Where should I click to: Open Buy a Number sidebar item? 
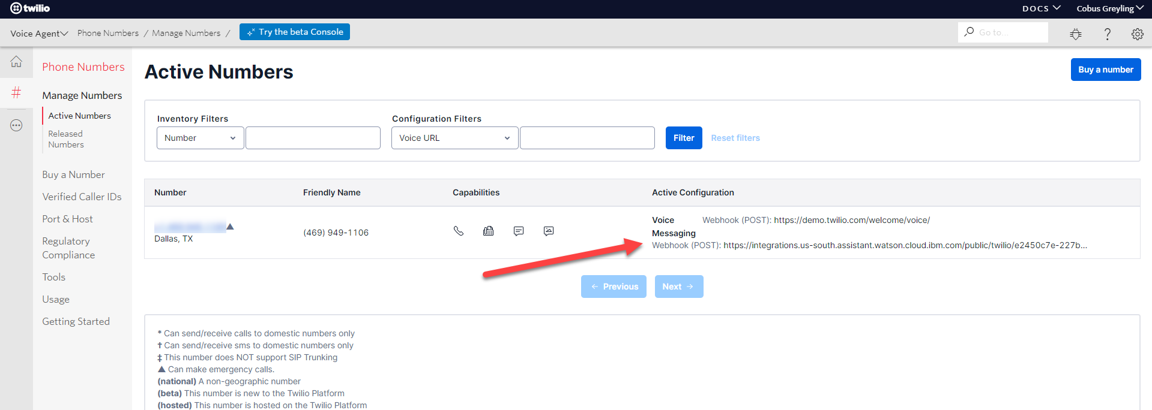73,174
